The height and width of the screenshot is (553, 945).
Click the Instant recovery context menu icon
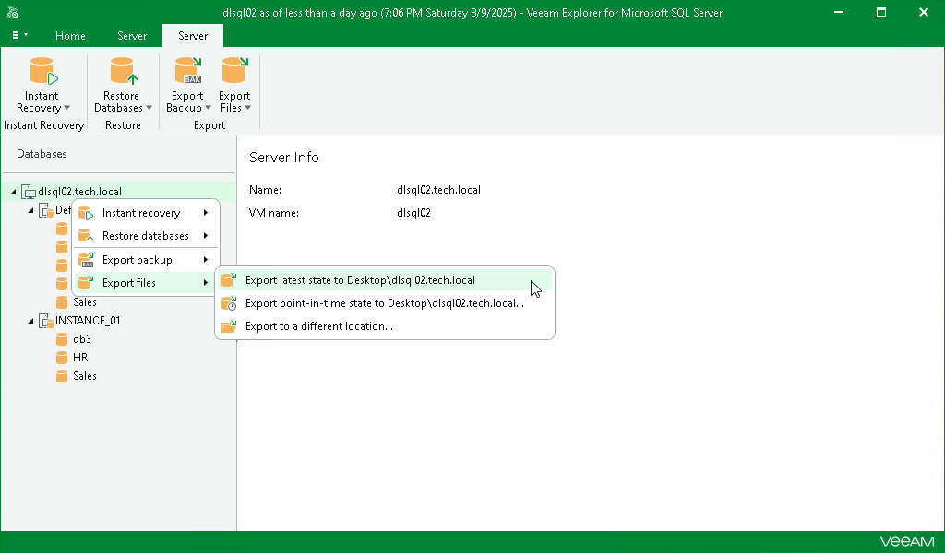[86, 212]
